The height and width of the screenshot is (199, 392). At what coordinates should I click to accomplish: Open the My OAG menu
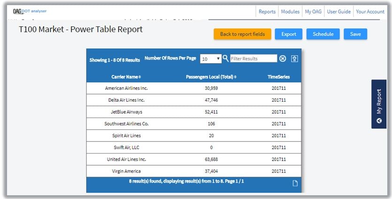click(x=313, y=12)
